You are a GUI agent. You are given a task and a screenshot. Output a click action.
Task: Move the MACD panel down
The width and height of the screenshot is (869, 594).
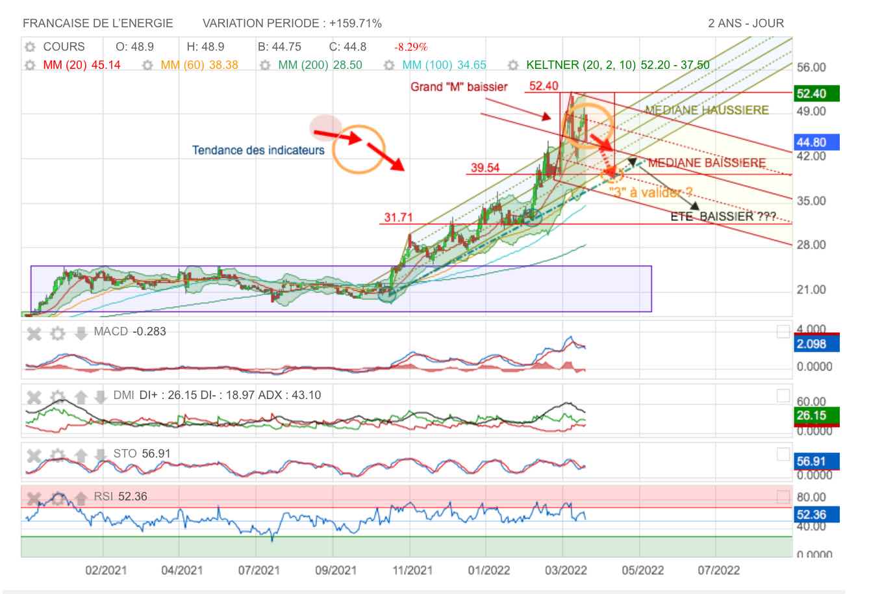click(81, 333)
